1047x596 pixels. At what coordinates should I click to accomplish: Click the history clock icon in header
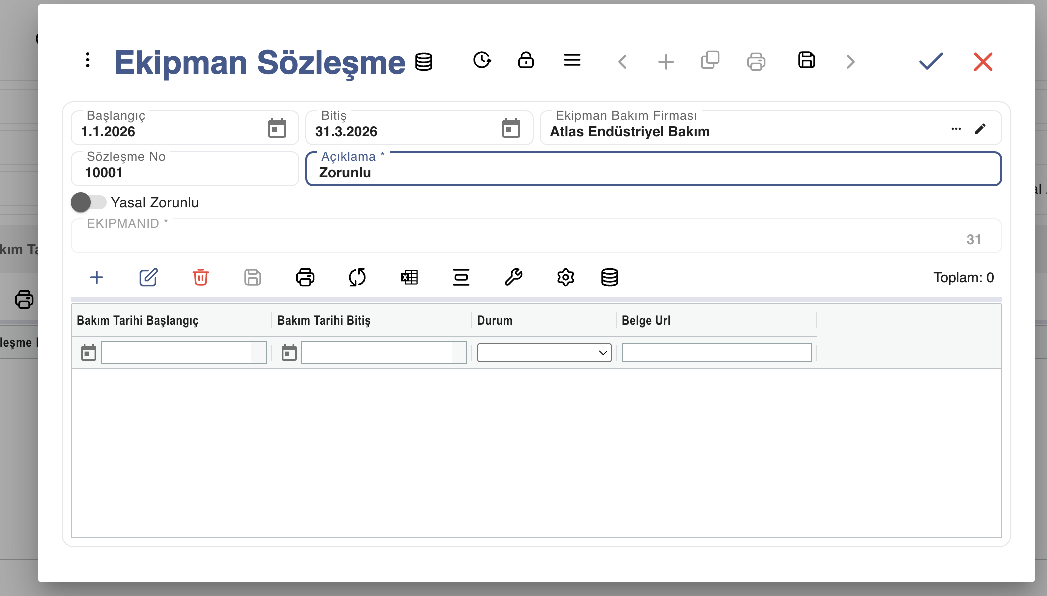pos(482,61)
